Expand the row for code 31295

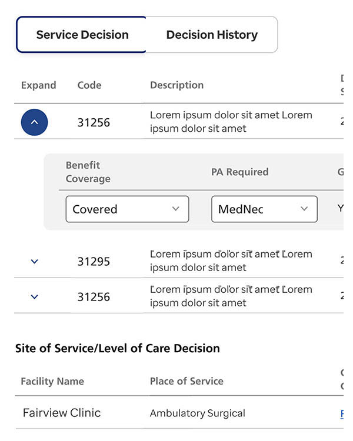coord(34,262)
